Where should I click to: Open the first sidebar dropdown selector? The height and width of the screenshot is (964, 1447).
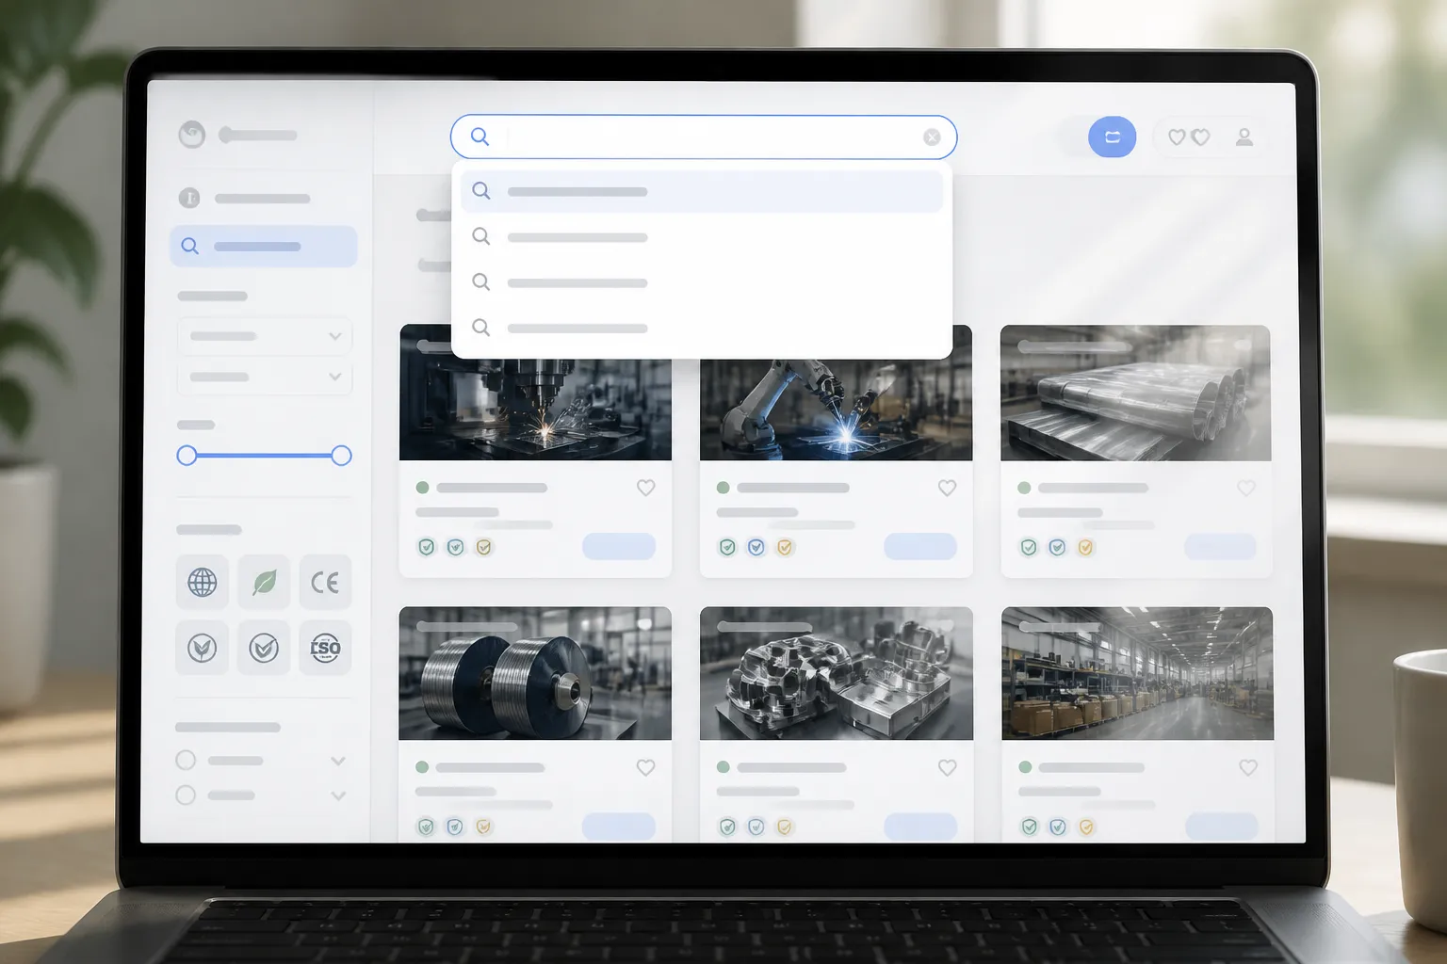(265, 336)
